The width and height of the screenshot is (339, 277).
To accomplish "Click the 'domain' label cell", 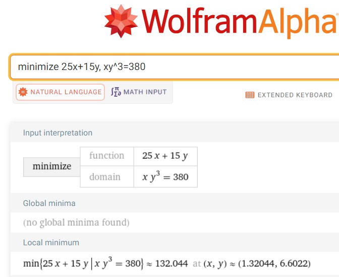I will [107, 177].
